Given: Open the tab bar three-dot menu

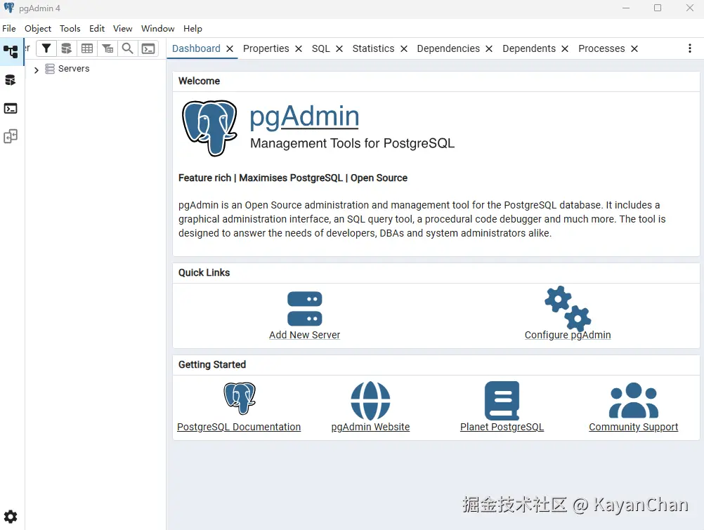Looking at the screenshot, I should 690,48.
